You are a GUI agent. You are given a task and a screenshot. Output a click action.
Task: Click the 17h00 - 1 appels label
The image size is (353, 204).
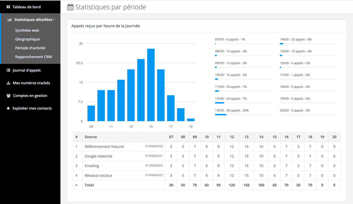[295, 75]
